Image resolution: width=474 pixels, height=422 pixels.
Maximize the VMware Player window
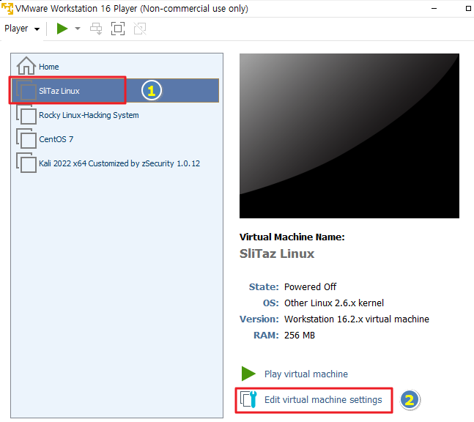coord(468,9)
